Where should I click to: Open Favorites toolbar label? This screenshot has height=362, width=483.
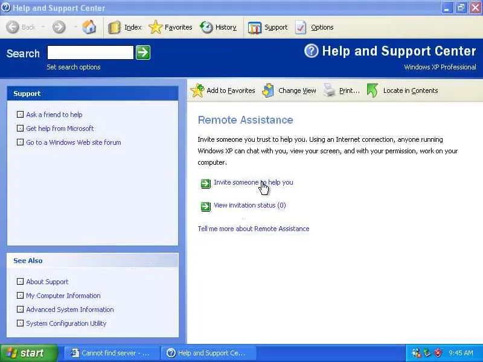(178, 27)
